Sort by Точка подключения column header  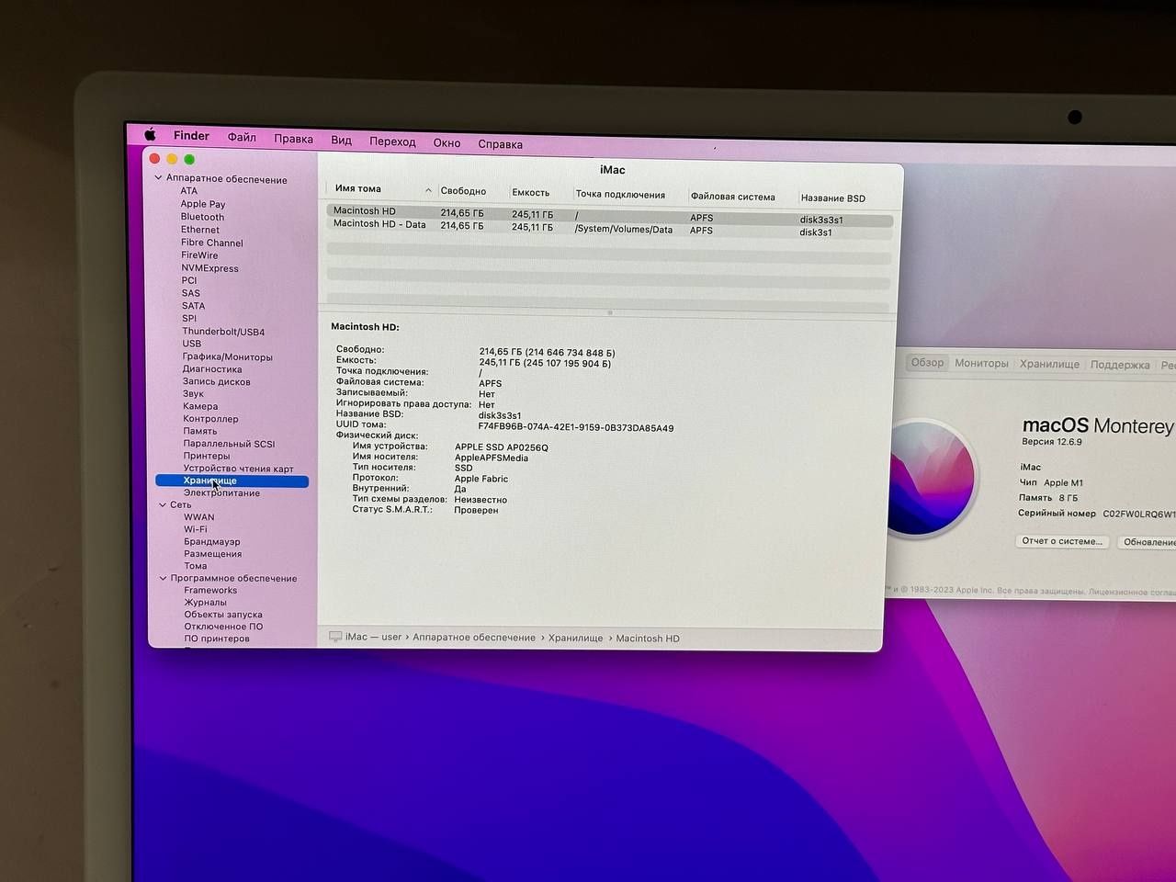tap(620, 195)
